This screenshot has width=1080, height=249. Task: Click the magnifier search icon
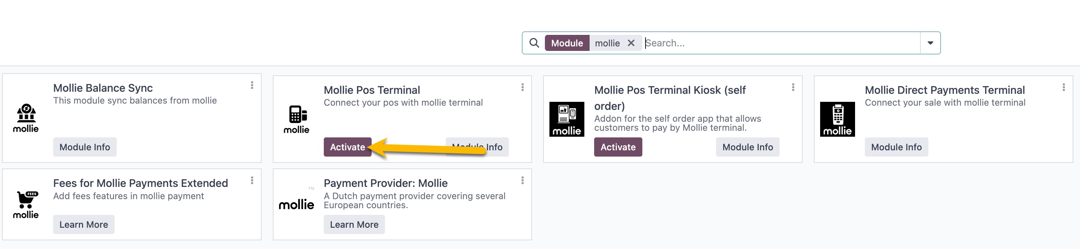[x=534, y=43]
